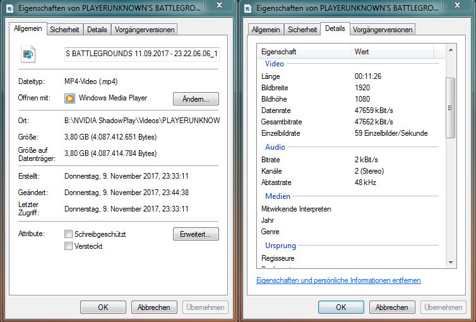The width and height of the screenshot is (476, 322).
Task: Click the Erstellt label
Action: [29, 176]
